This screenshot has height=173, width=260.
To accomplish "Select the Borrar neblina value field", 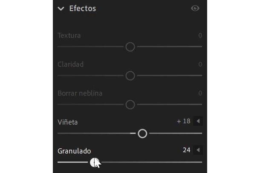I will click(x=200, y=93).
